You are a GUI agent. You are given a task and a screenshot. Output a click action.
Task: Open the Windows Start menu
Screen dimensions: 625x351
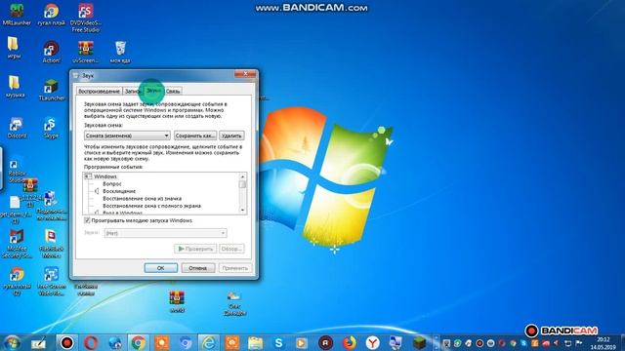[x=12, y=342]
